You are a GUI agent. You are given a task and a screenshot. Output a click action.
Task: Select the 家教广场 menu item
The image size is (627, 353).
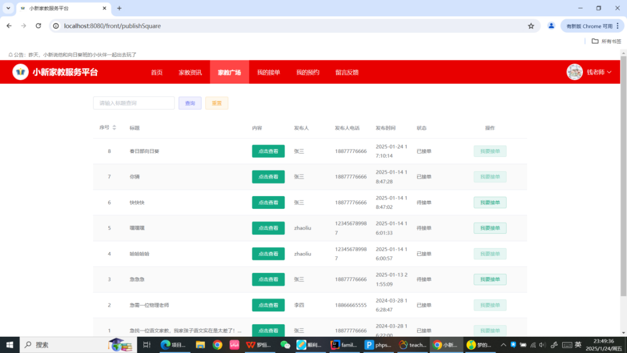coord(230,72)
